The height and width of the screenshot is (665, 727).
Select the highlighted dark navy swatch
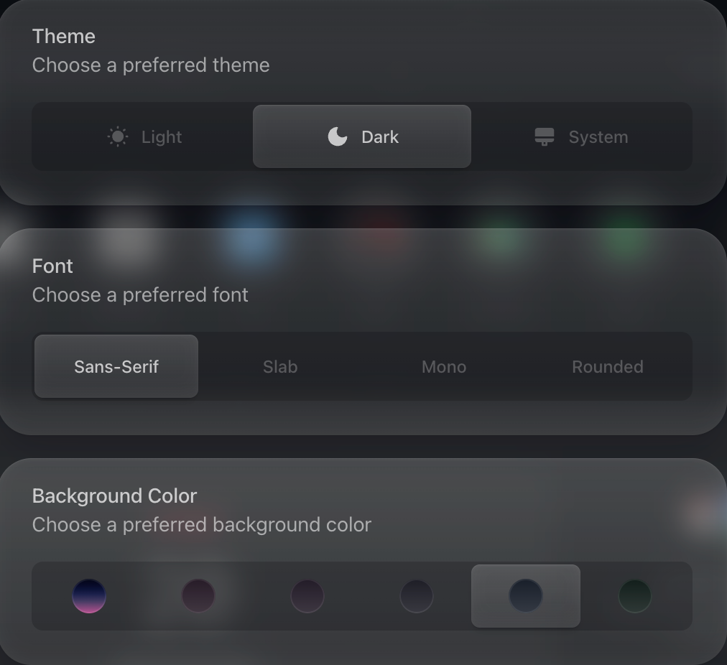coord(526,596)
